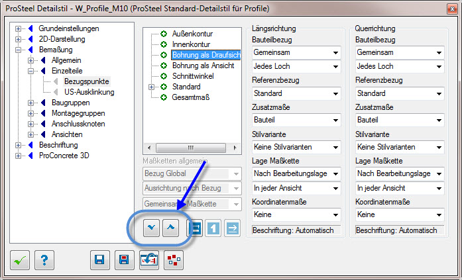Expand the Allgemein tree node
The width and height of the screenshot is (462, 280).
pyautogui.click(x=30, y=61)
